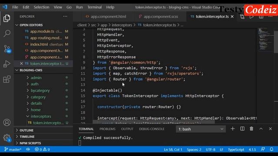The image size is (278, 156).
Task: Open editor more actions ellipsis
Action: [x=270, y=16]
